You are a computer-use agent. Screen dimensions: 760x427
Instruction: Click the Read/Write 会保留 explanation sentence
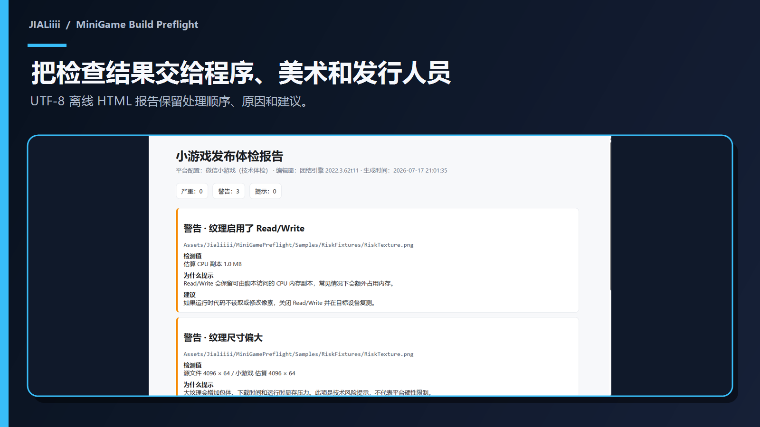tap(290, 283)
